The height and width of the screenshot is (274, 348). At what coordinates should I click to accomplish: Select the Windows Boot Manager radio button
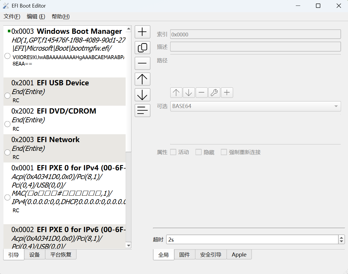point(7,56)
